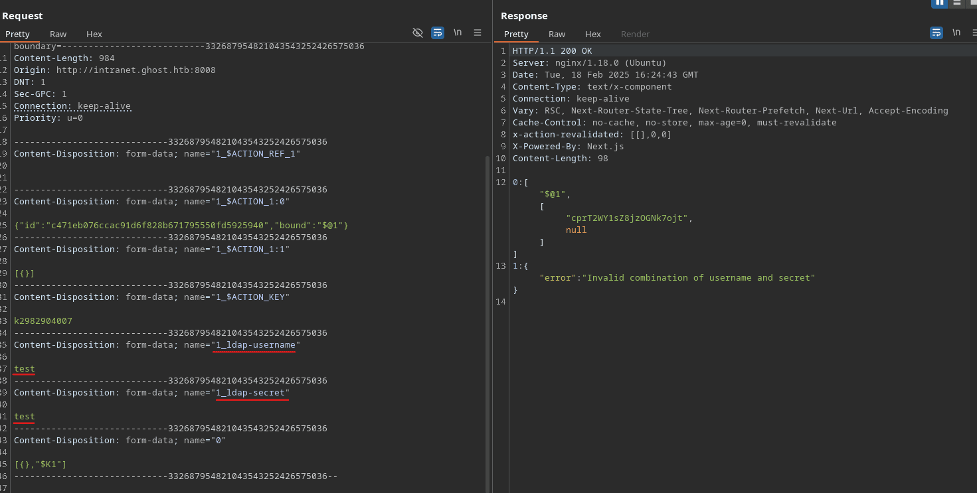Click the Response Render tab
This screenshot has width=977, height=493.
[635, 34]
